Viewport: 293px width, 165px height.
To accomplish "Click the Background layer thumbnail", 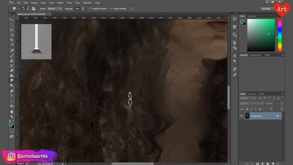I will tap(247, 116).
